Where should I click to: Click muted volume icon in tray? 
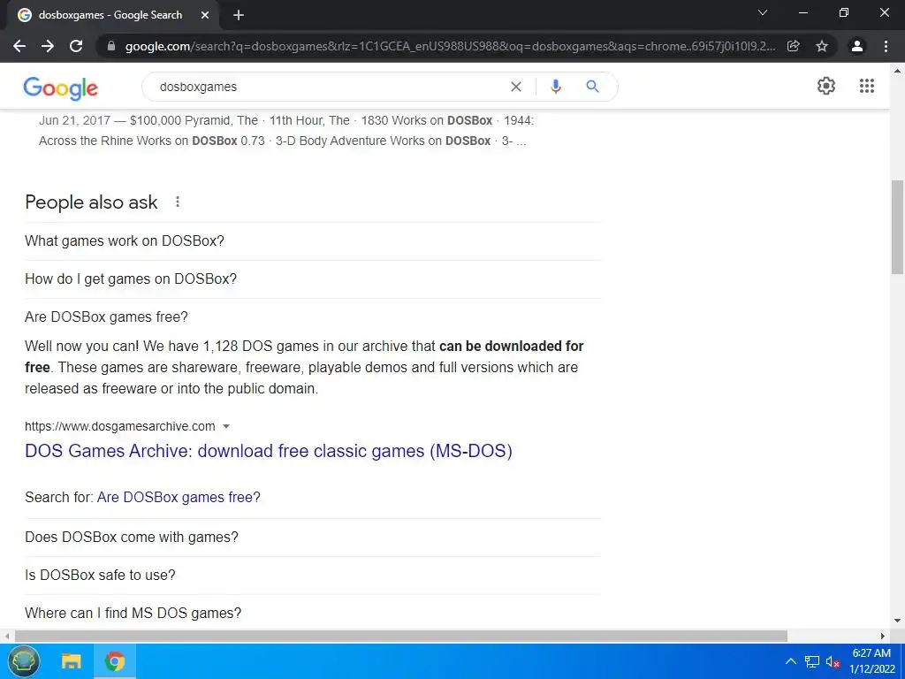pos(833,661)
